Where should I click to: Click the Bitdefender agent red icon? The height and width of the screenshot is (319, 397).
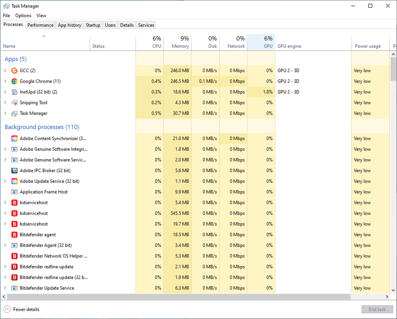coord(14,235)
